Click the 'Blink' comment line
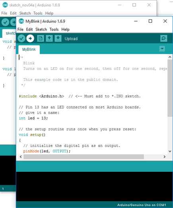The image size is (173, 208). tap(29, 63)
